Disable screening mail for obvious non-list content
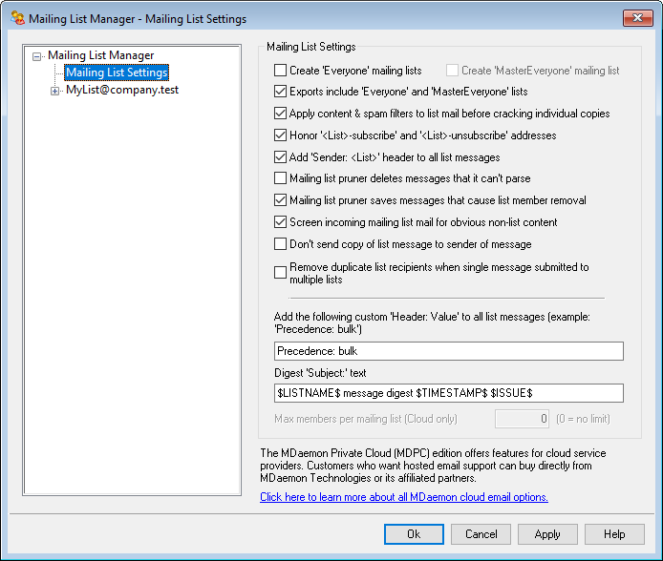This screenshot has height=561, width=663. (280, 222)
